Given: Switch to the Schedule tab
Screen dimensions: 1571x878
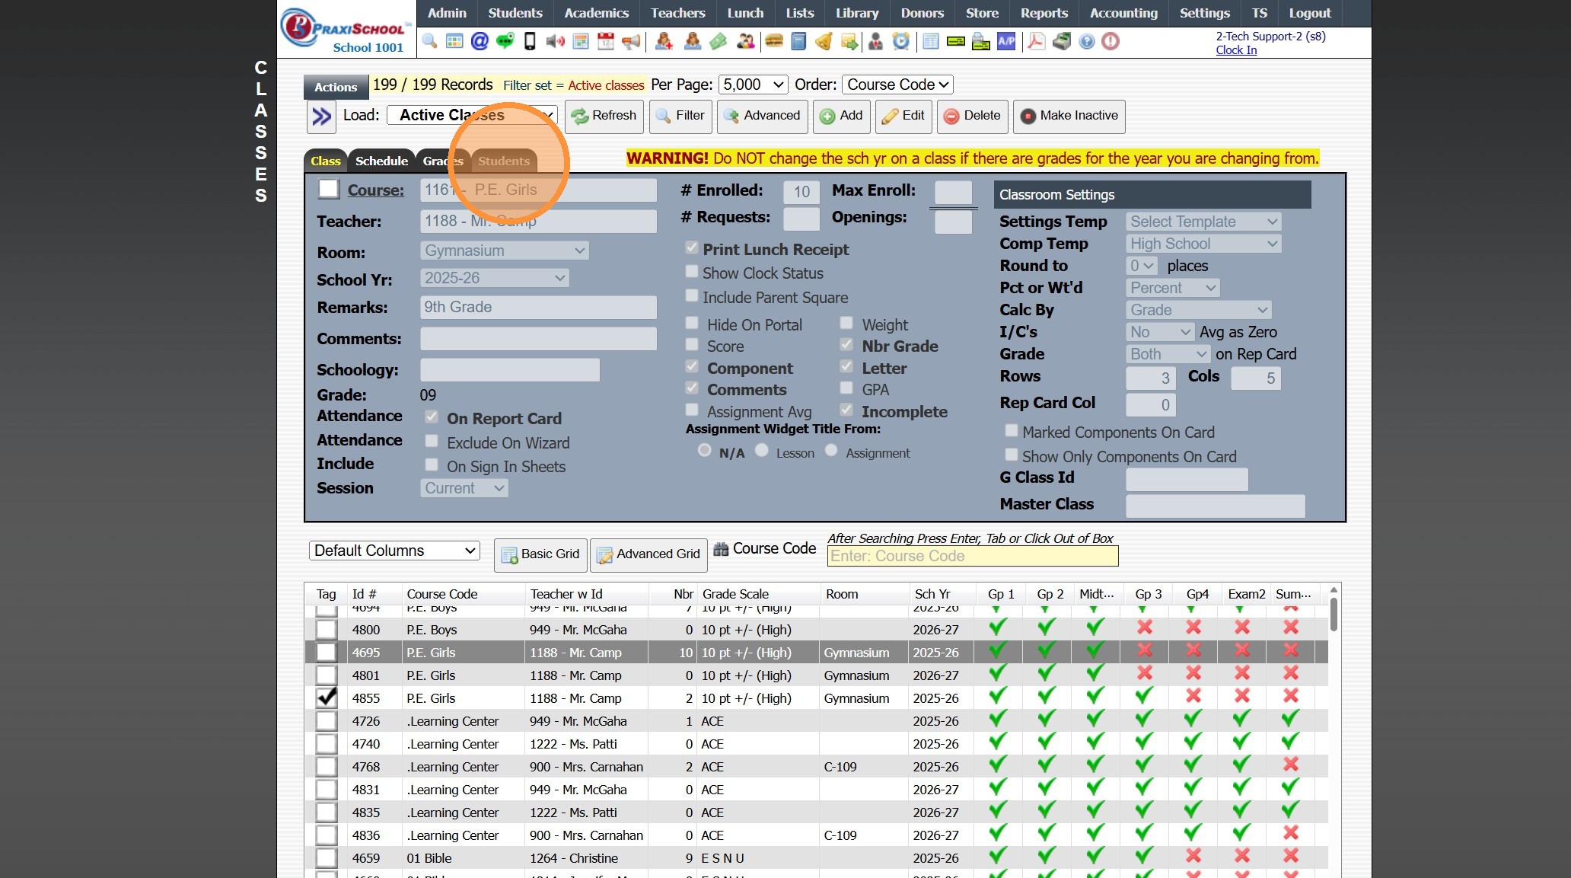Looking at the screenshot, I should pos(381,161).
